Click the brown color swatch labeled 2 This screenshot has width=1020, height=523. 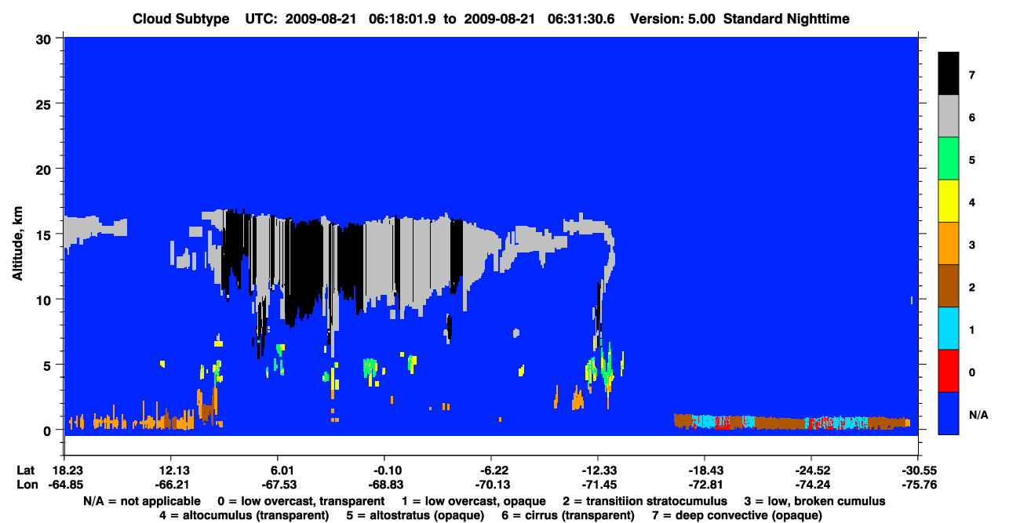tap(949, 286)
